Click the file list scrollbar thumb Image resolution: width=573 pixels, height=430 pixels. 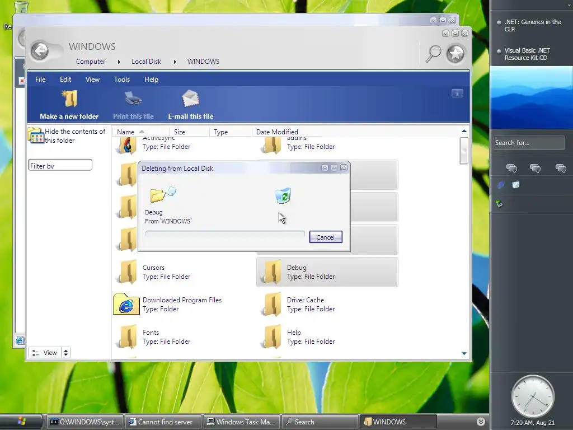(464, 151)
